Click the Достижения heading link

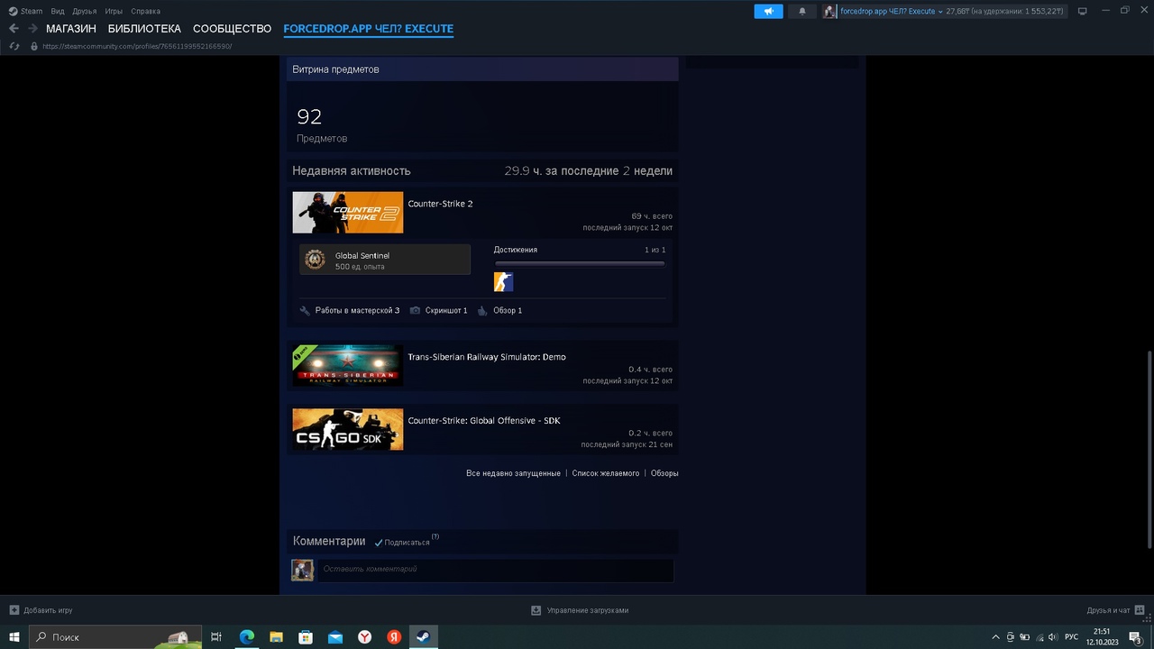pyautogui.click(x=516, y=250)
